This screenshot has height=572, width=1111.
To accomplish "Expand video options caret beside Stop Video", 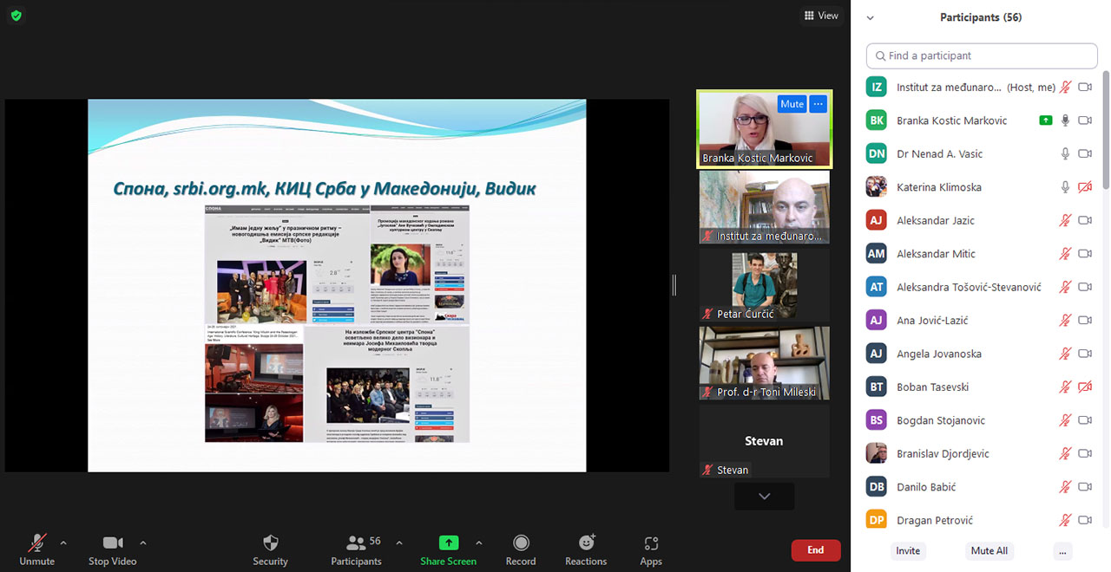I will 143,543.
